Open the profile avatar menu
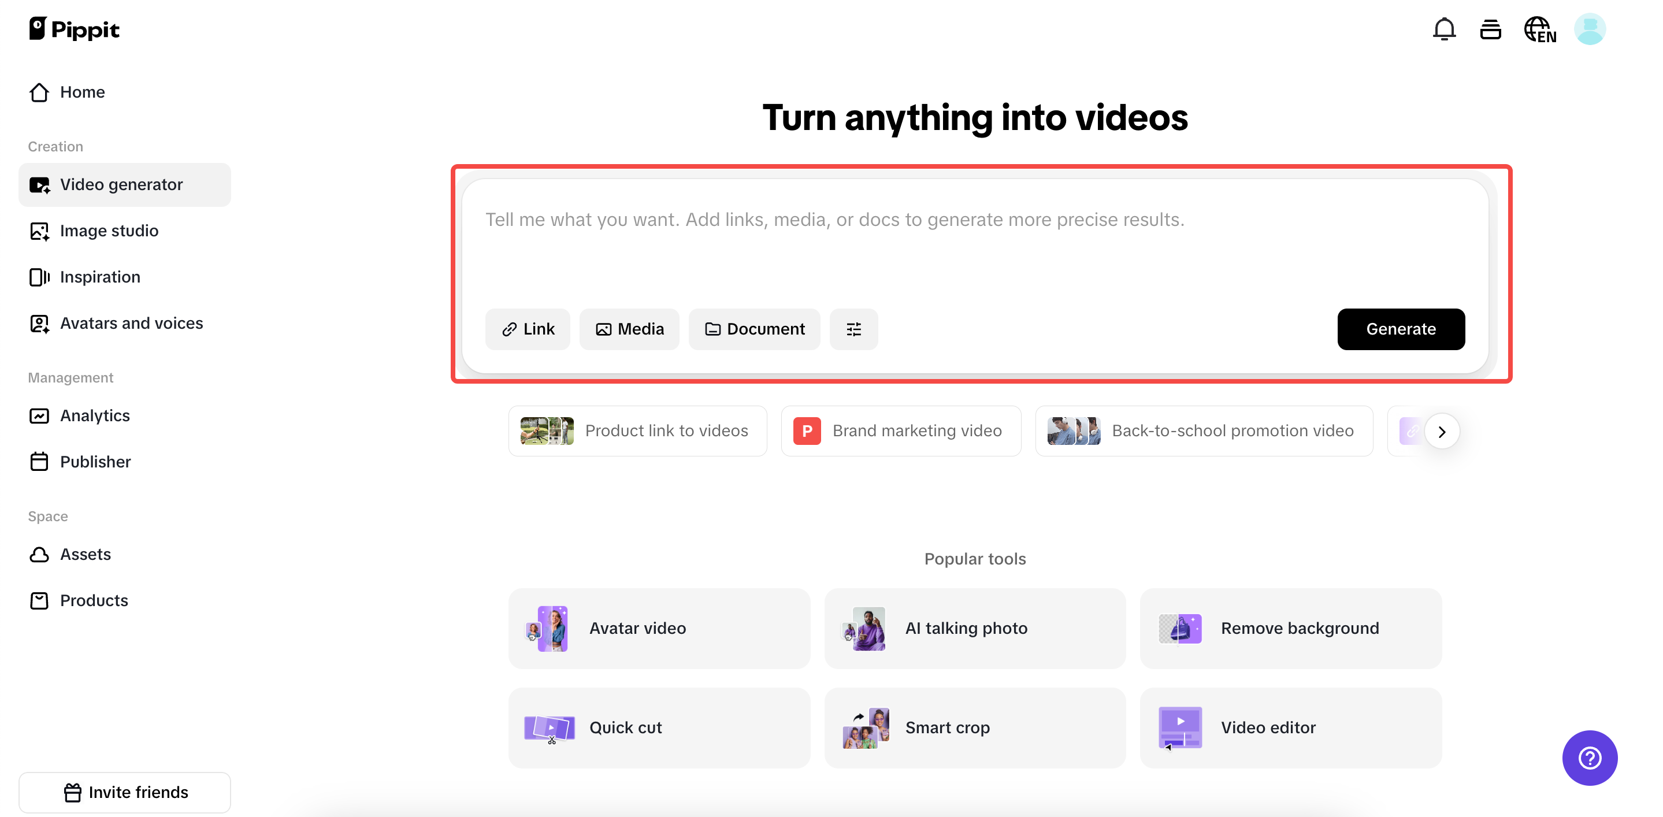The image size is (1663, 817). coord(1590,29)
